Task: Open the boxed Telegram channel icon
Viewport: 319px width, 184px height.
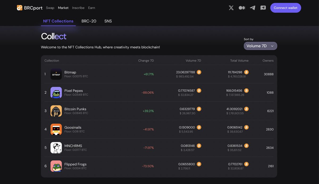Action: point(263,8)
